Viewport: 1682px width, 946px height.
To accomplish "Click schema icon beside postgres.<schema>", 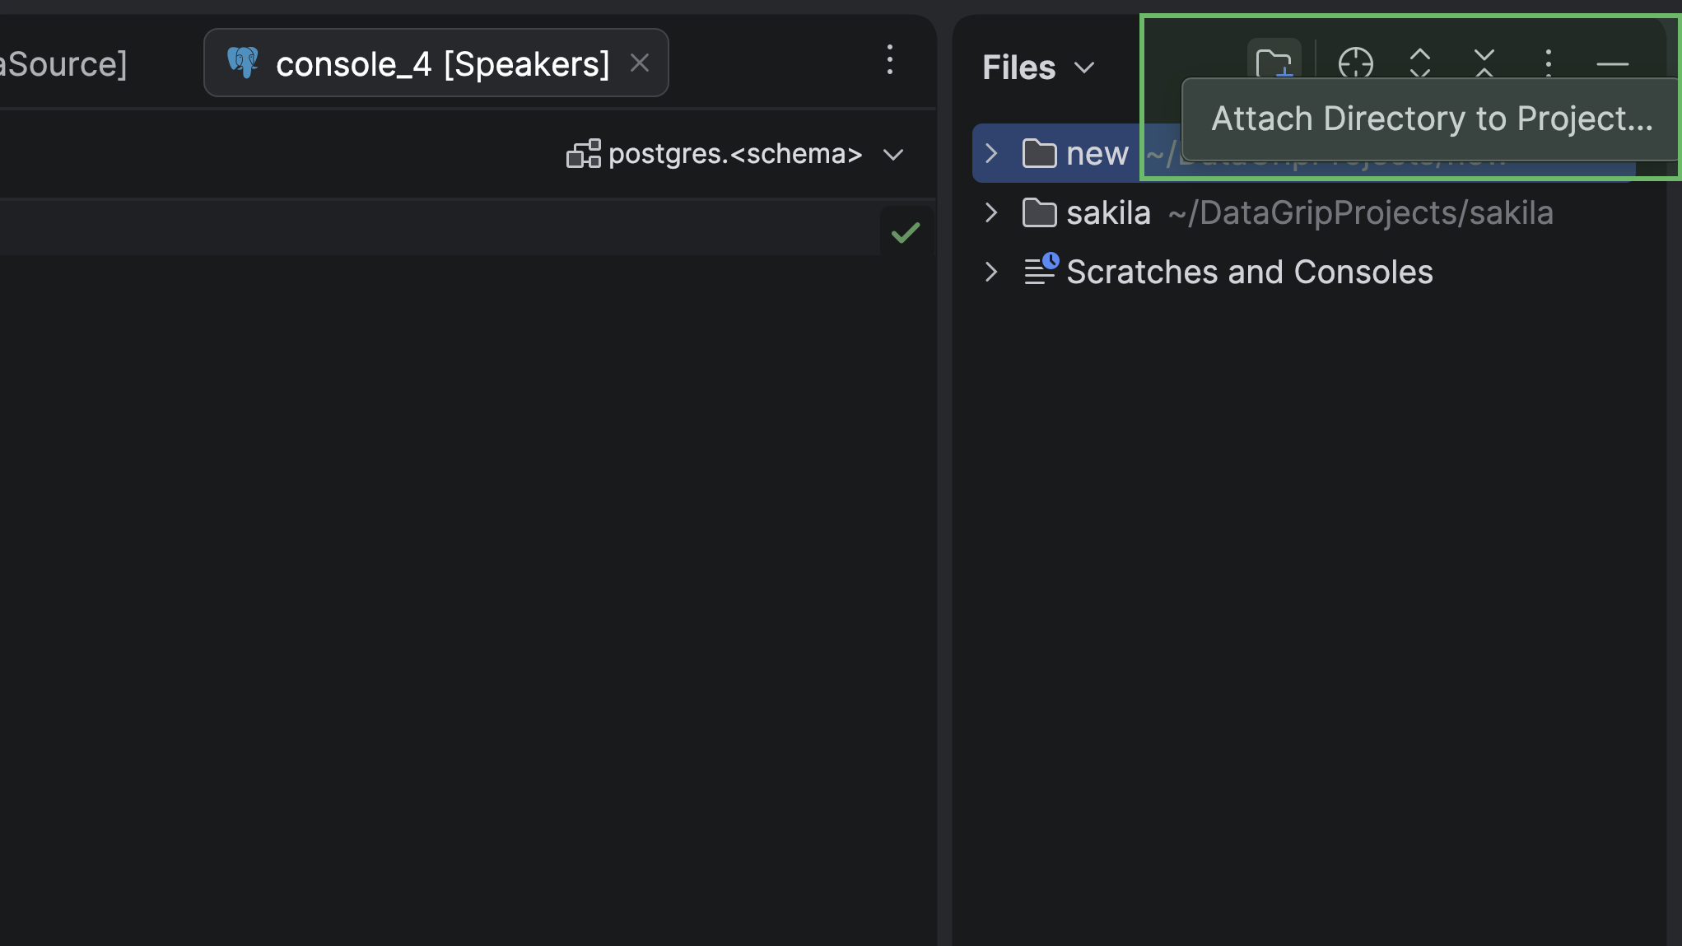I will pyautogui.click(x=584, y=154).
